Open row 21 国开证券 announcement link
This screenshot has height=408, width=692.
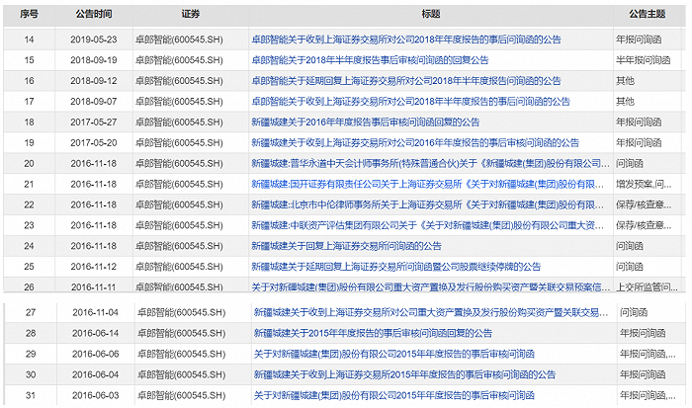(428, 185)
